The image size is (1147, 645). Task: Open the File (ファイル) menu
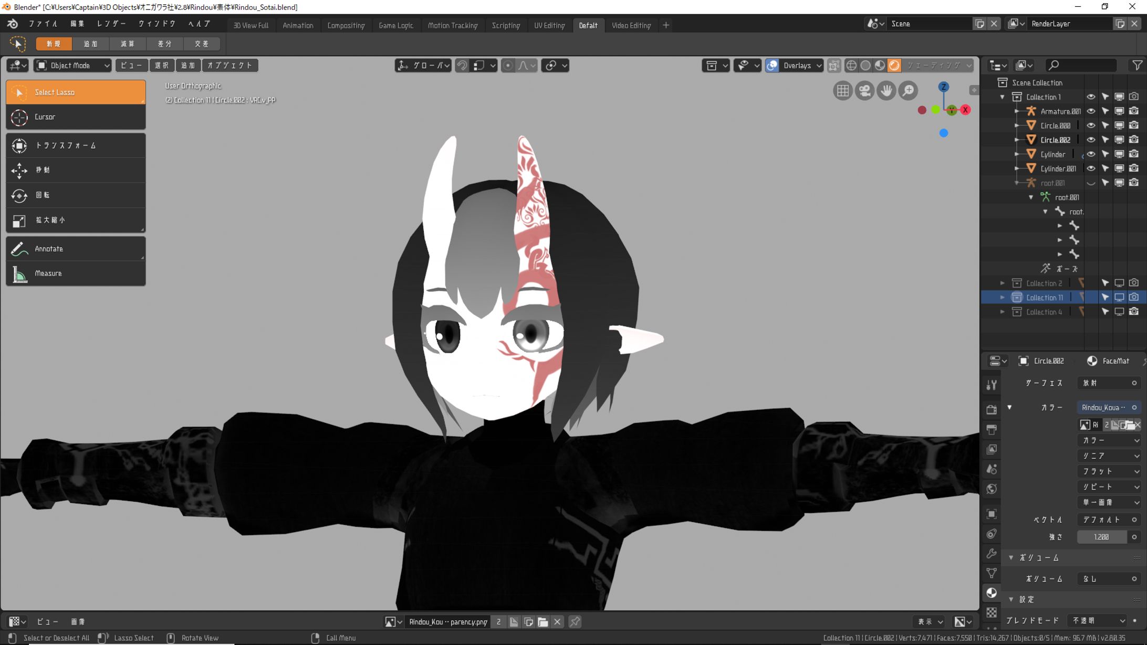[x=44, y=24]
